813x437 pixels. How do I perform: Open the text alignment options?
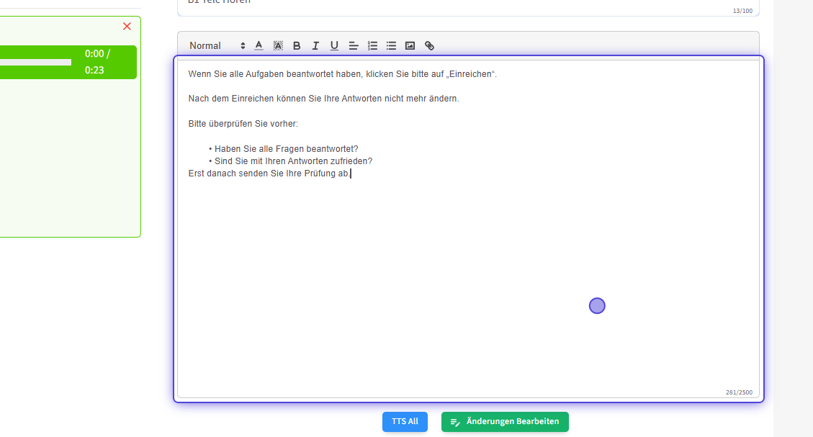(354, 45)
